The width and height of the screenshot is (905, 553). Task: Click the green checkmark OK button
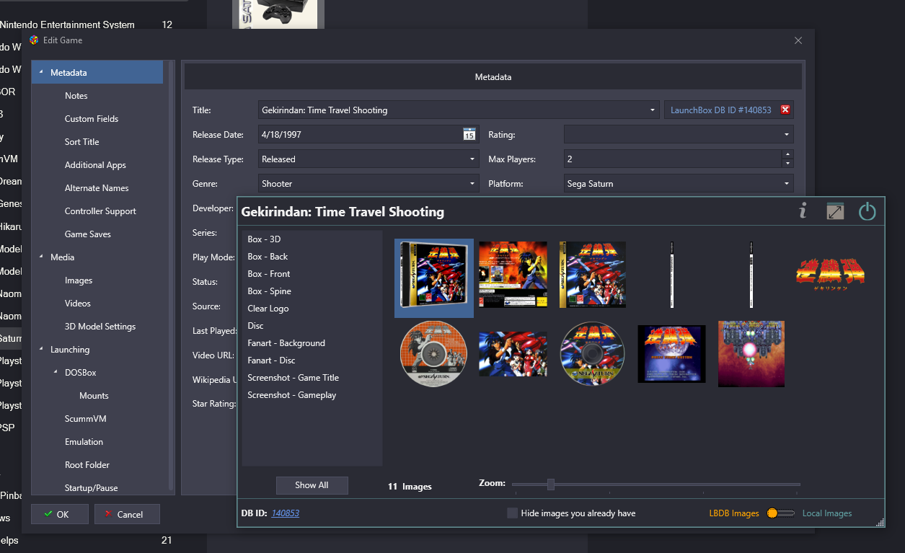tap(60, 514)
